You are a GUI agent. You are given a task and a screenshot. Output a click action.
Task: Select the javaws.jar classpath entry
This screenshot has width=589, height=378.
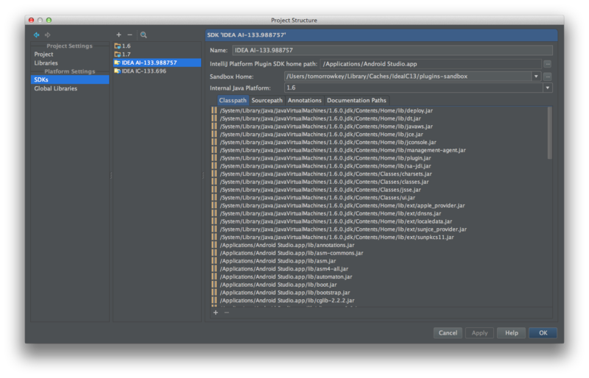coord(378,126)
